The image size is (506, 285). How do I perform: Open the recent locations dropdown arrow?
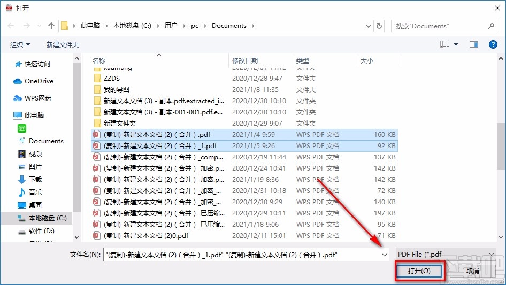[39, 26]
